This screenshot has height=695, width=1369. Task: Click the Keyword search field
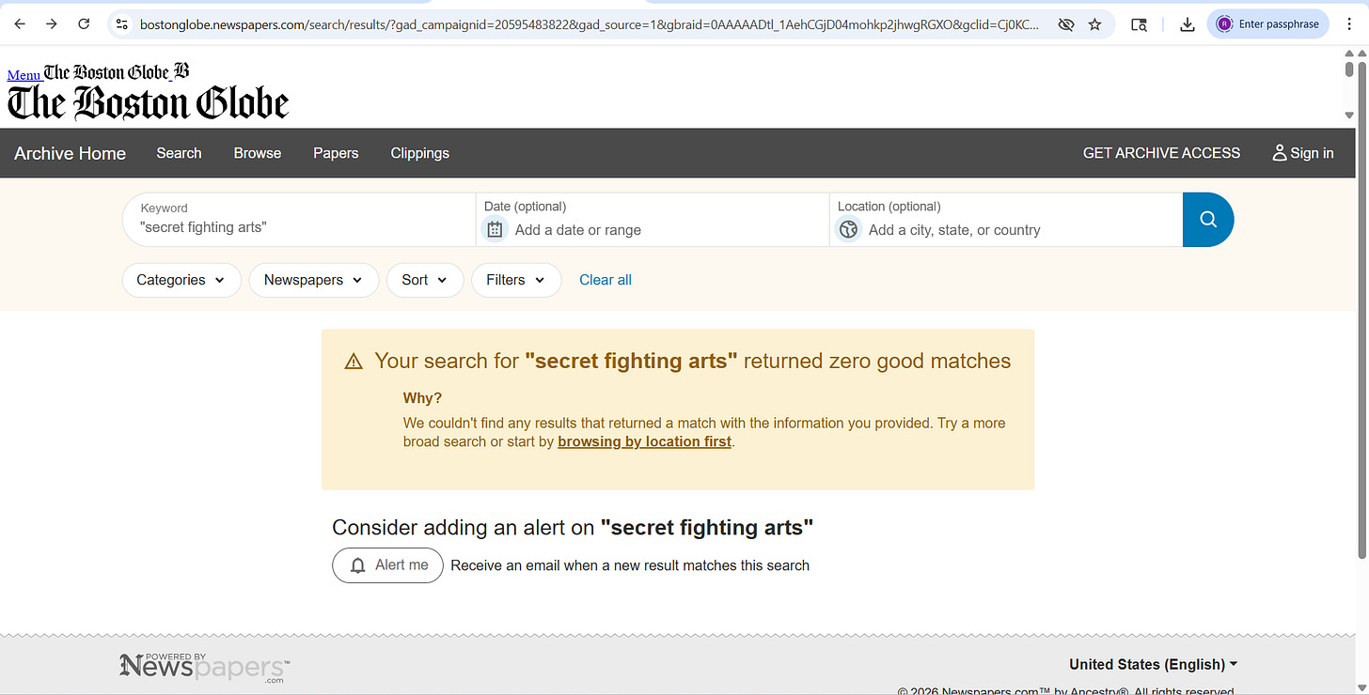(299, 220)
